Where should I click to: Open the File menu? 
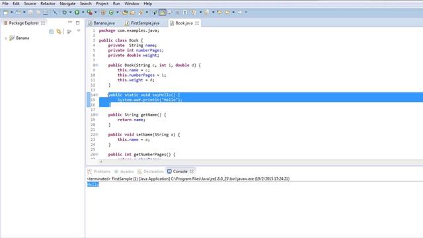tap(5, 4)
